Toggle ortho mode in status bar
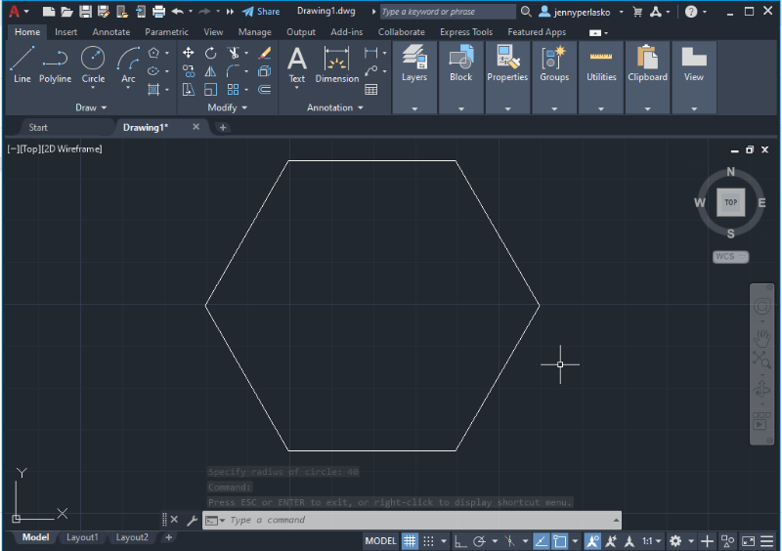This screenshot has width=782, height=551. [460, 541]
